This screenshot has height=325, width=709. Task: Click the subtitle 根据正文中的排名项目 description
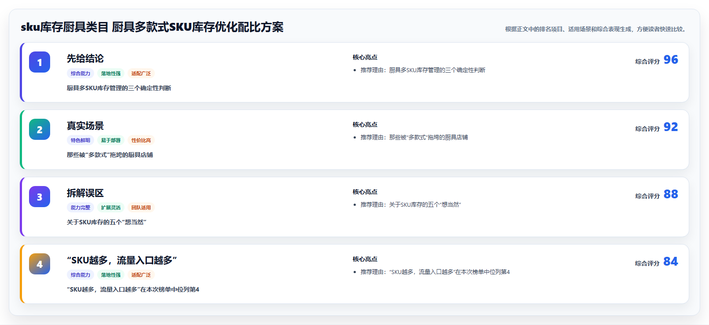pos(596,29)
